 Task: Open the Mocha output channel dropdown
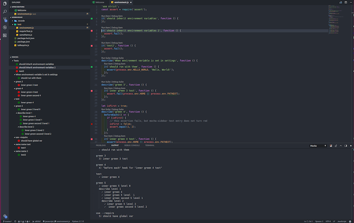pyautogui.click(x=318, y=146)
